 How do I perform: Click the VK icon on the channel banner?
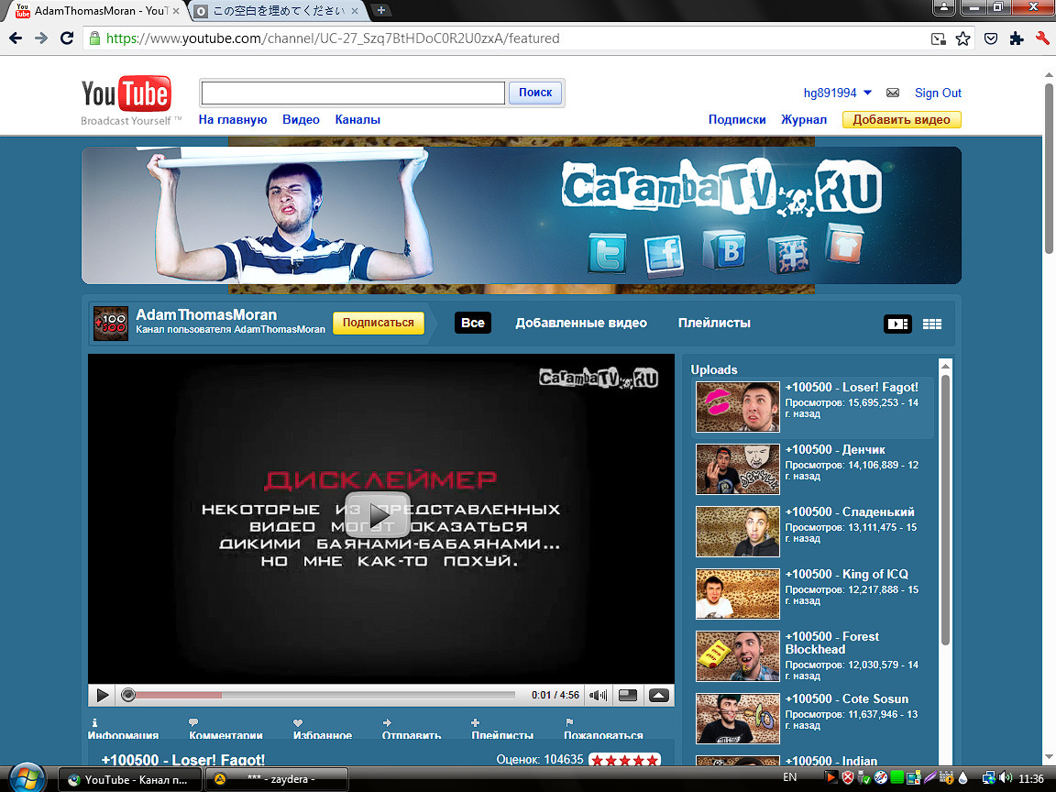click(x=725, y=249)
